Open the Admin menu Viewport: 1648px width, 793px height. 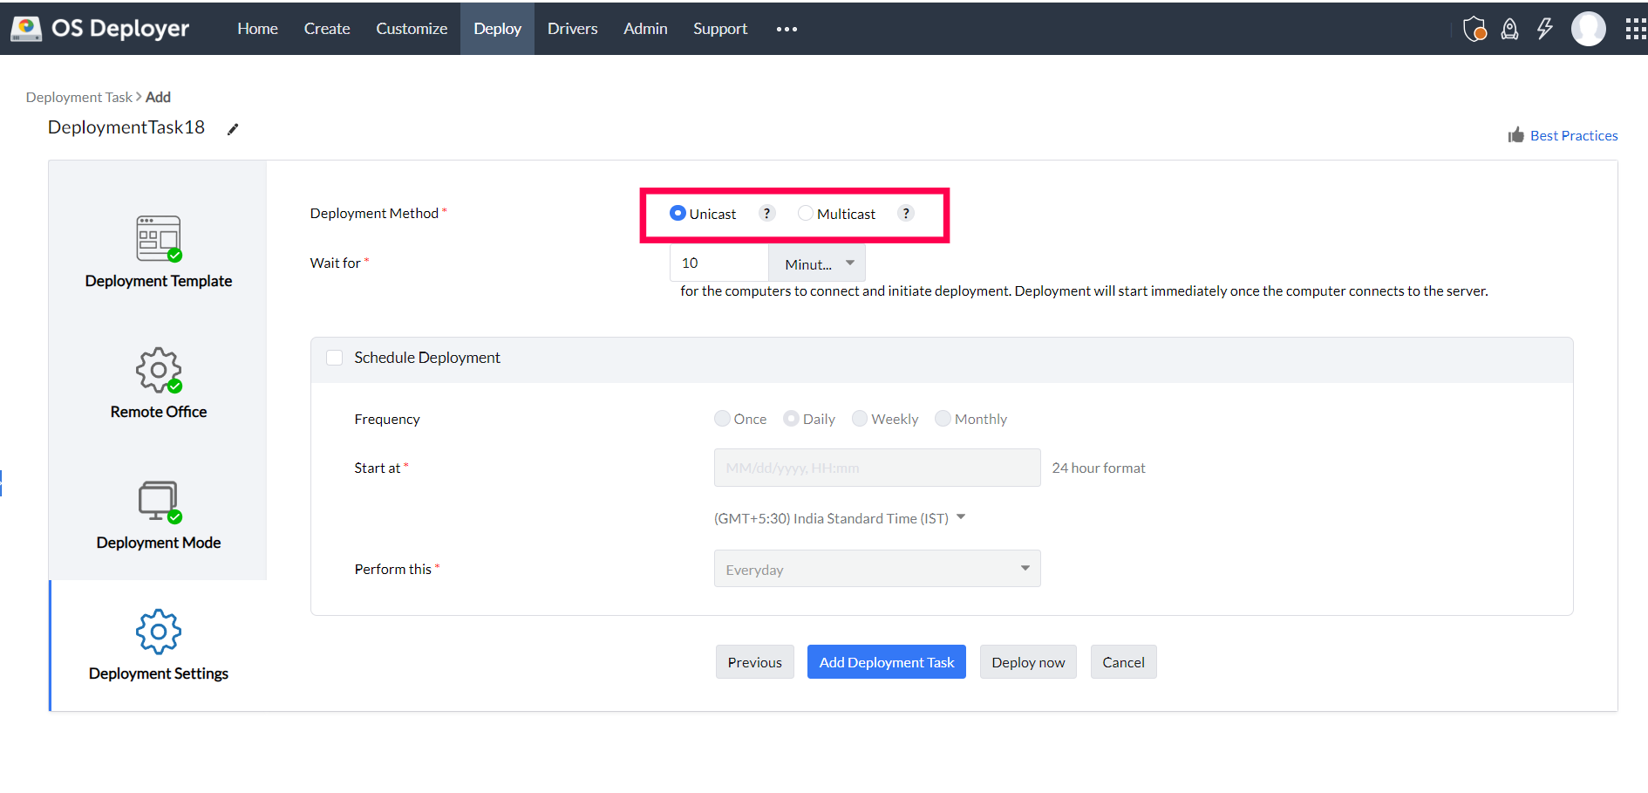coord(644,28)
